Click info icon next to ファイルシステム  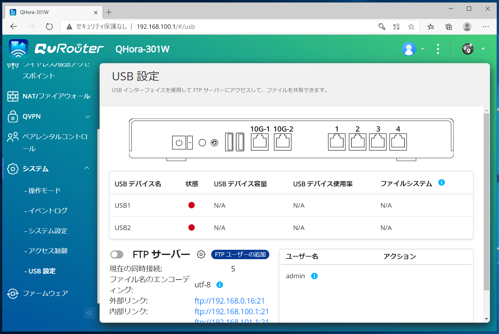pyautogui.click(x=442, y=182)
